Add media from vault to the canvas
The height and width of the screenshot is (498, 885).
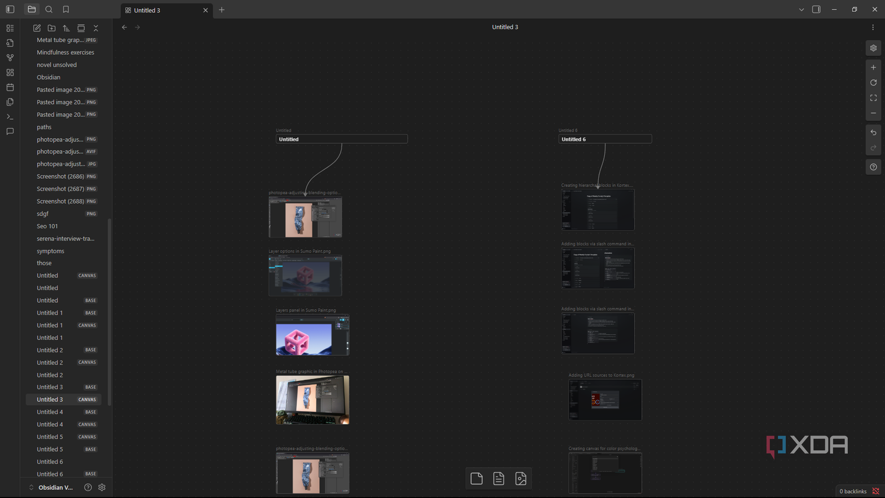tap(521, 479)
